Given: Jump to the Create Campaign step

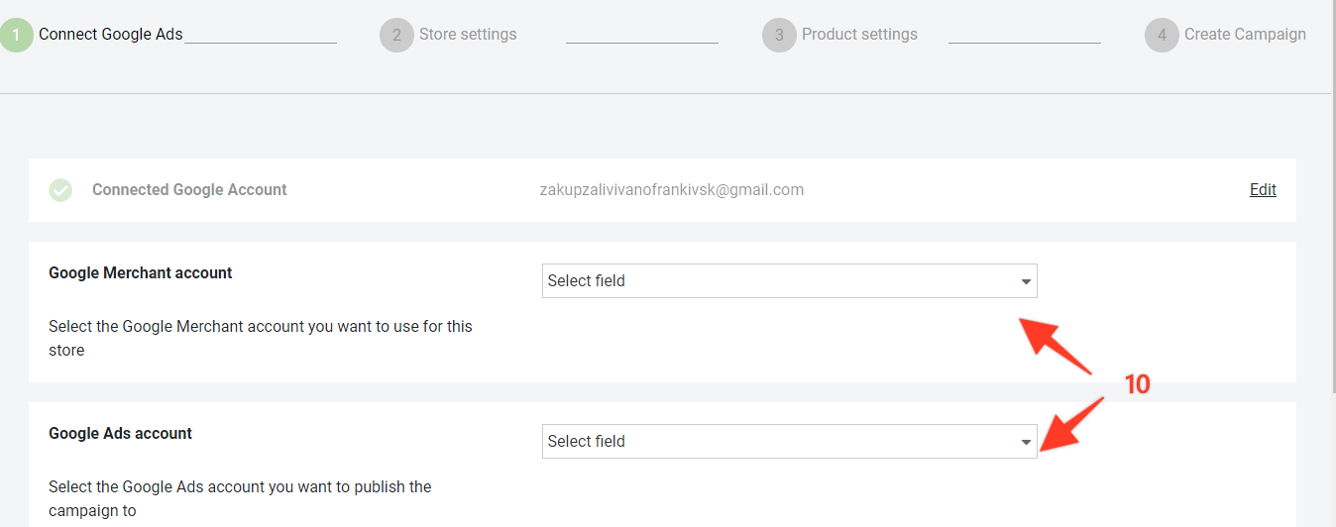Looking at the screenshot, I should coord(1244,35).
